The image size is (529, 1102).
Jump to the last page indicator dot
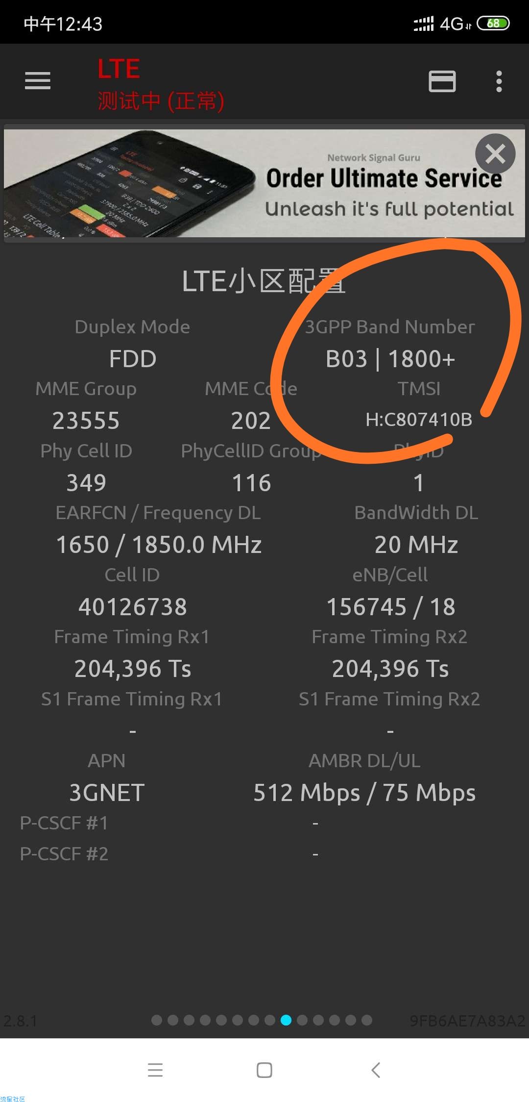(367, 1020)
